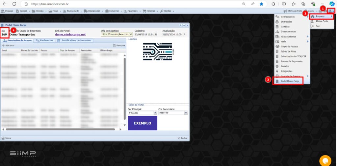337x166 pixels.
Task: Click Salvar to save the portal
Action: pyautogui.click(x=7, y=138)
